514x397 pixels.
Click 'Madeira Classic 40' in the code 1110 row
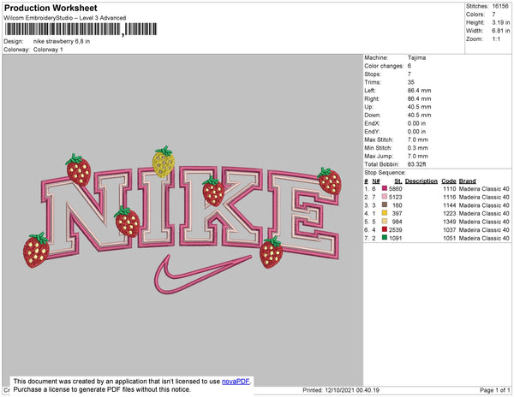pyautogui.click(x=484, y=189)
